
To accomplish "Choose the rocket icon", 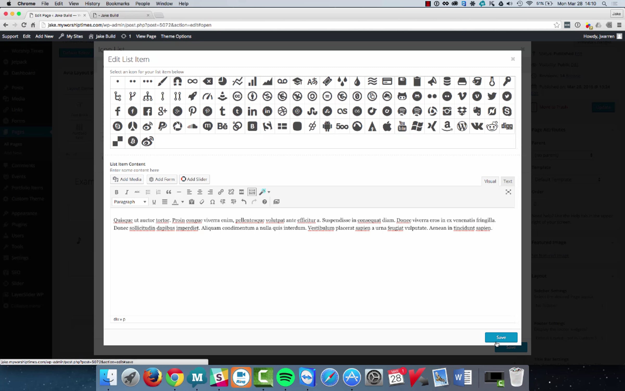I will (x=192, y=96).
